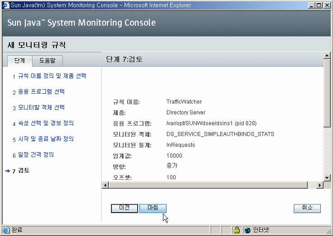Image resolution: width=333 pixels, height=236 pixels.
Task: Click the 임계값: label
Action: [122, 156]
